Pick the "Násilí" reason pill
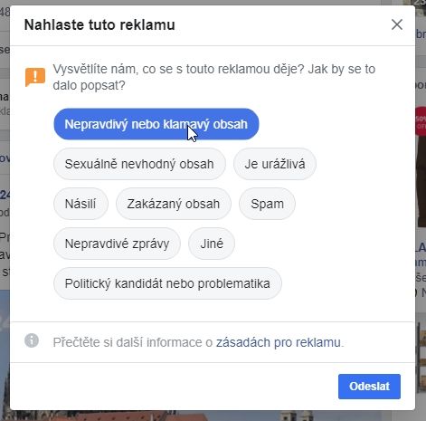This screenshot has height=421, width=426. tap(80, 204)
